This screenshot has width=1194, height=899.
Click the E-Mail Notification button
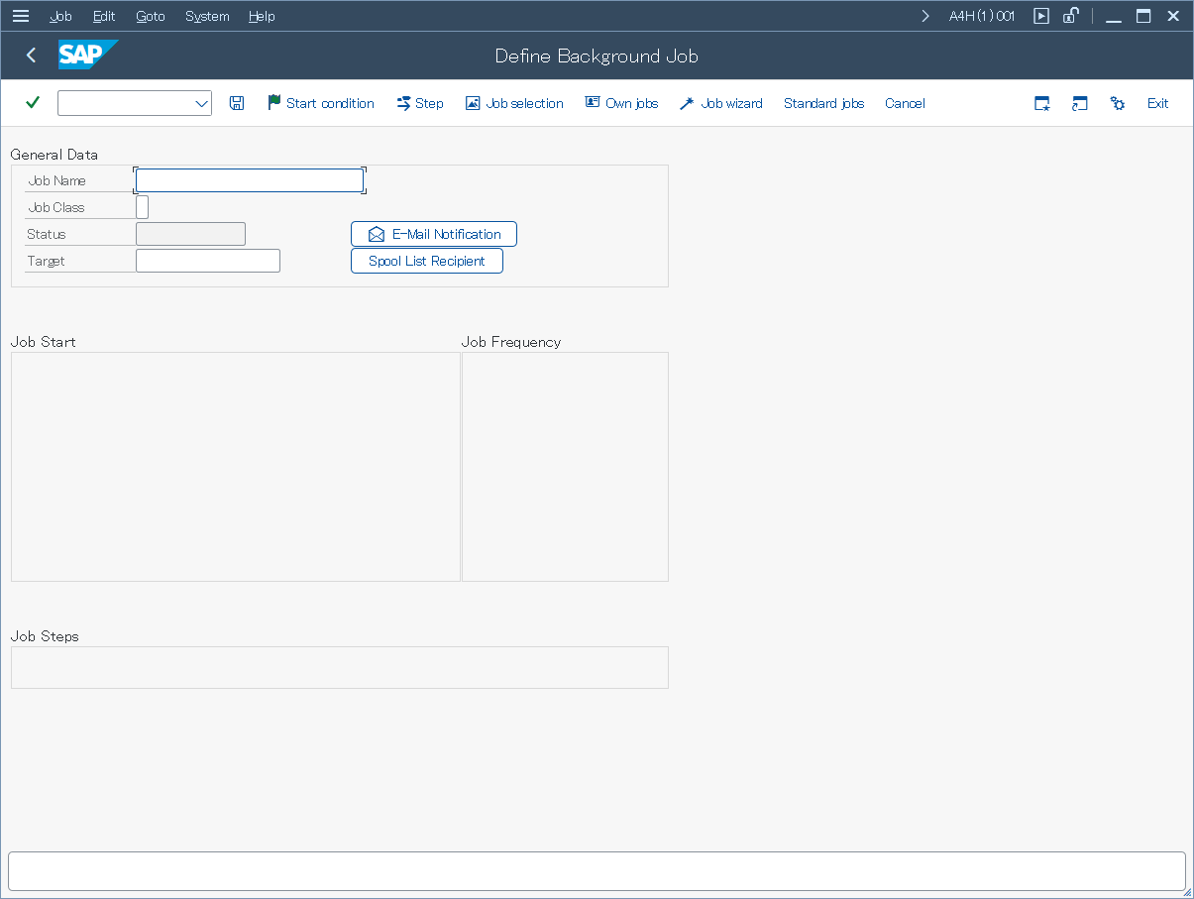click(x=434, y=234)
